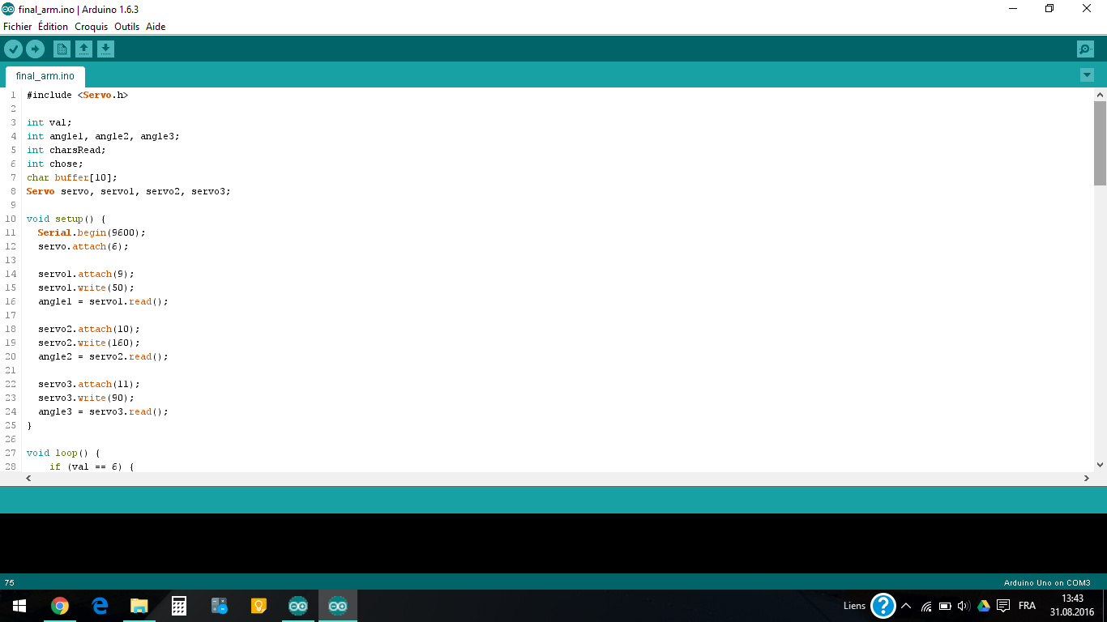Create a new sketch using the New icon
Viewport: 1107px width, 622px height.
(x=62, y=49)
